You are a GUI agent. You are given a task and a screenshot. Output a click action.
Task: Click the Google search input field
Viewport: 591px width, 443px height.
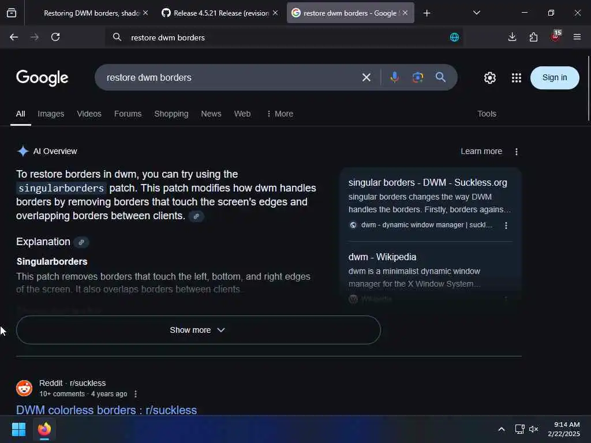(230, 78)
